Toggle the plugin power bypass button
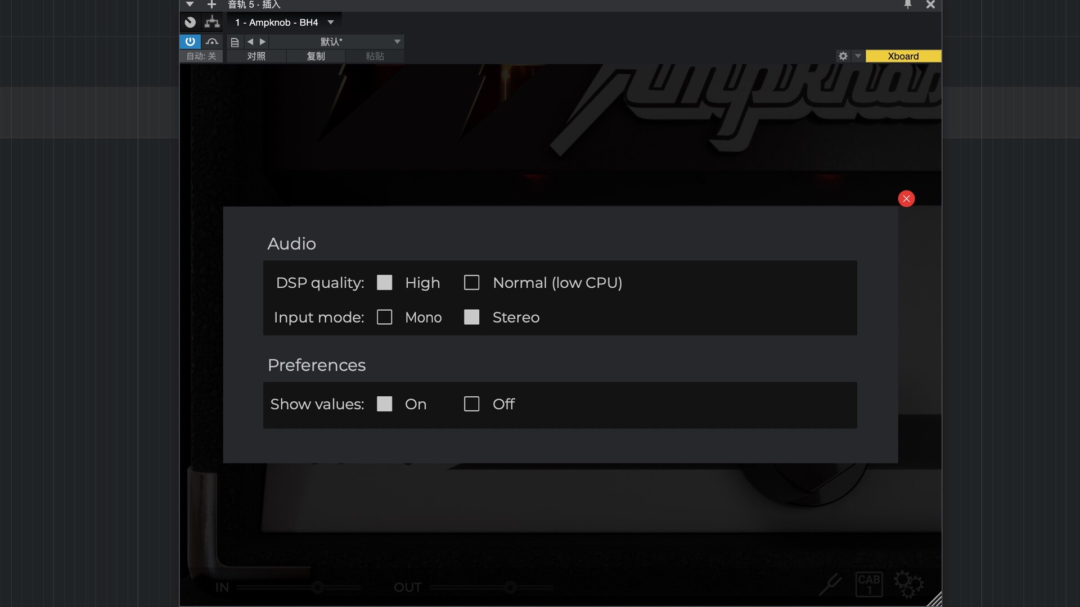 click(x=190, y=42)
